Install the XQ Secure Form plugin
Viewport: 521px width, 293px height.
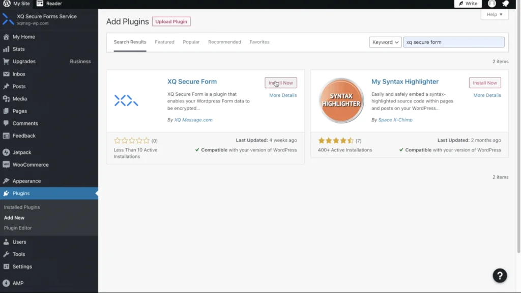(281, 83)
